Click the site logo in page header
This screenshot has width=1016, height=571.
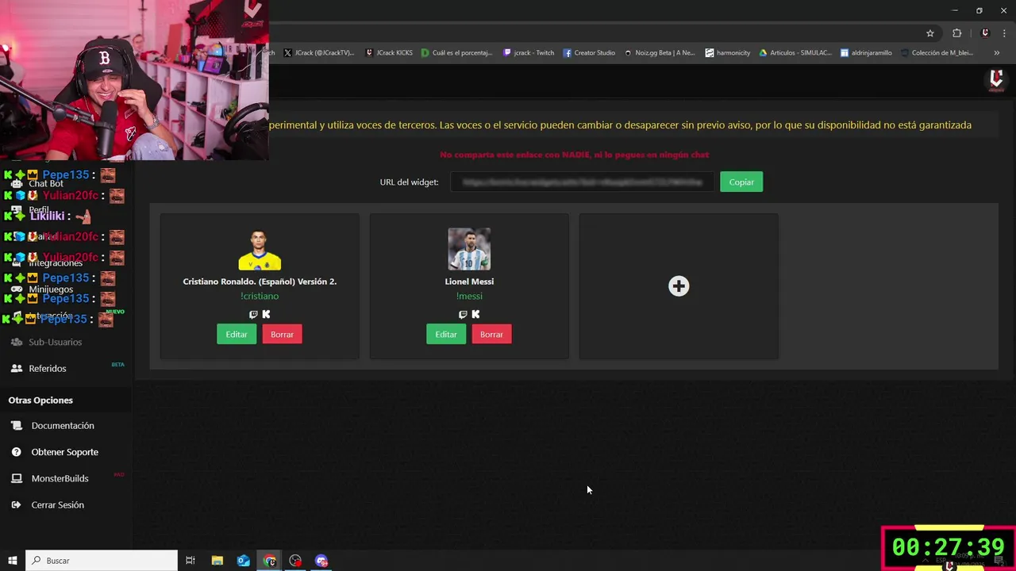coord(996,80)
